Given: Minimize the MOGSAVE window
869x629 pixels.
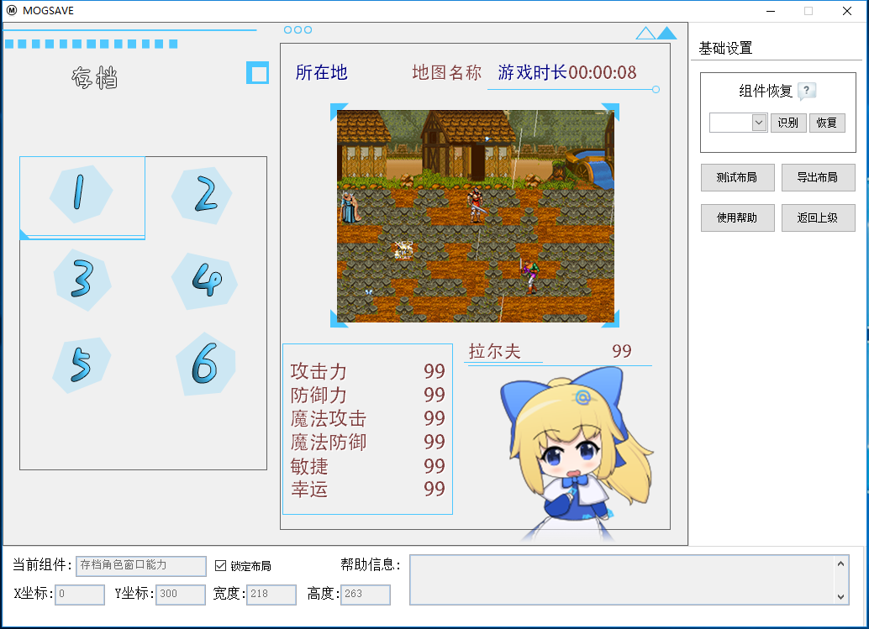Looking at the screenshot, I should (x=771, y=11).
